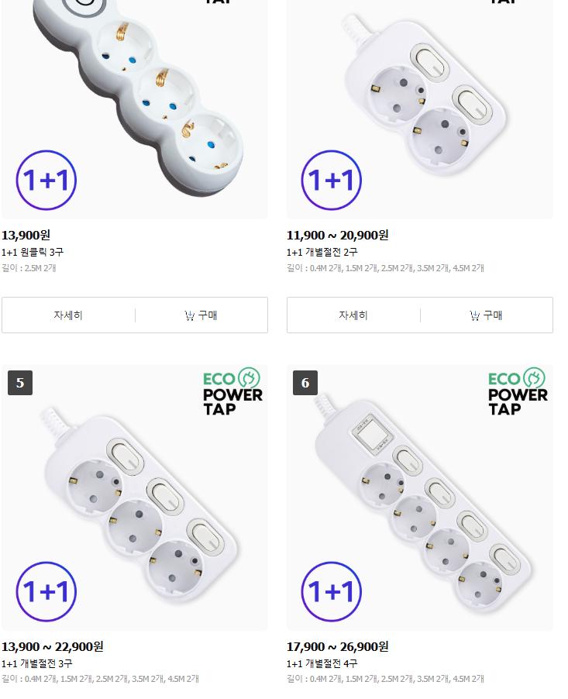Select the 1+1 개별절전 3구 title link
Image resolution: width=568 pixels, height=699 pixels.
[36, 663]
